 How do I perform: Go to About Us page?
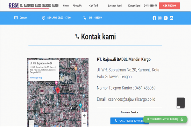click(77, 6)
